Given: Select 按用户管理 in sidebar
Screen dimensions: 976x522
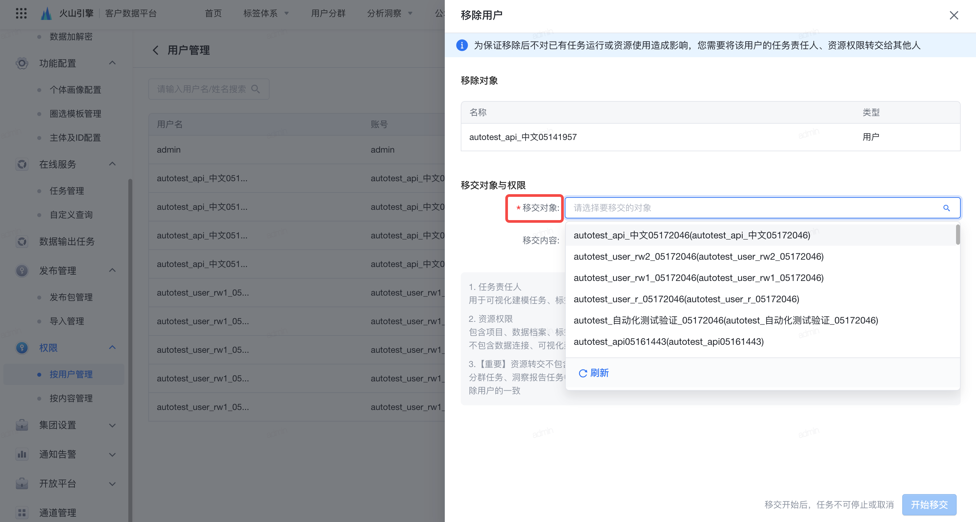Looking at the screenshot, I should pos(63,374).
